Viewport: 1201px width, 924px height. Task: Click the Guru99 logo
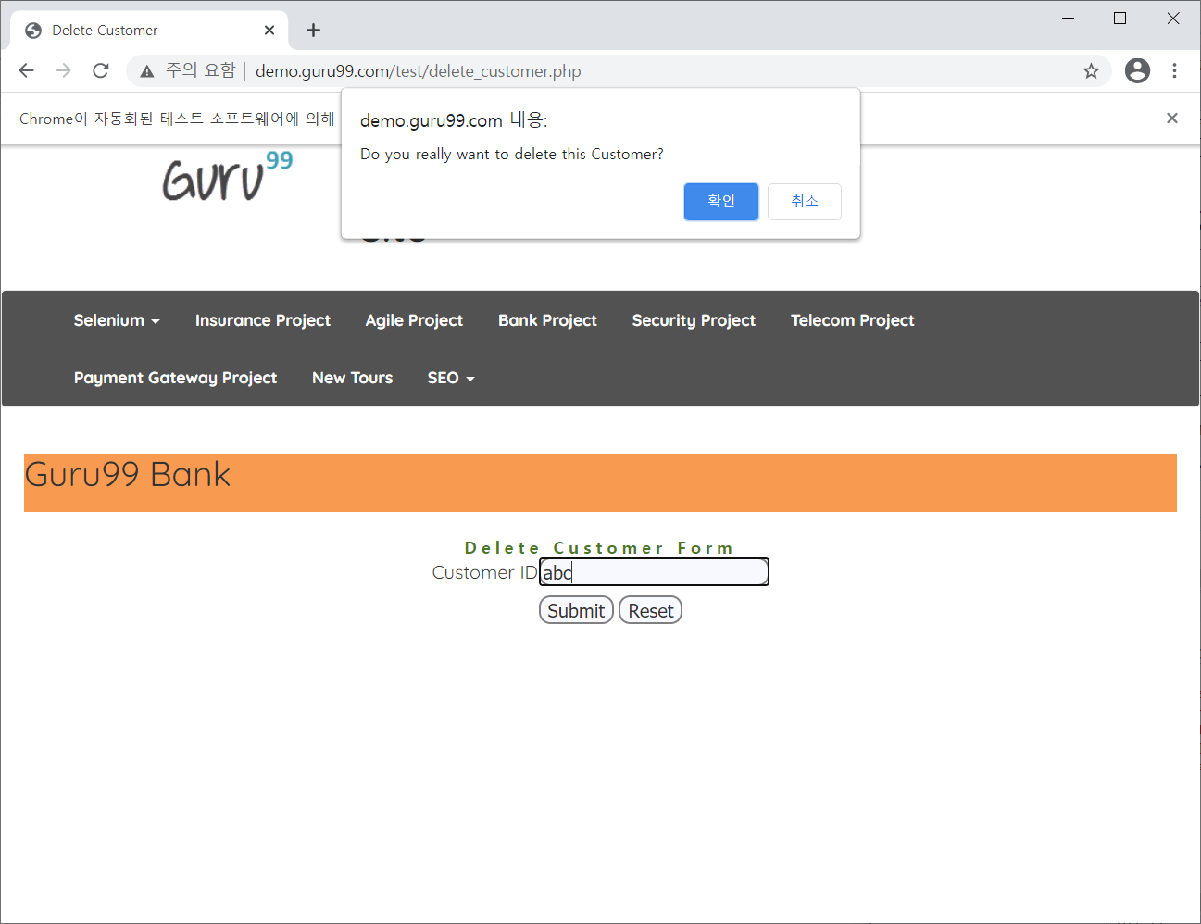(x=228, y=176)
